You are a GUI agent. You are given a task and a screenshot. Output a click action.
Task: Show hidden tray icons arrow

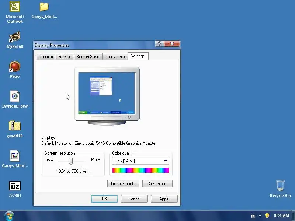[x=260, y=216]
